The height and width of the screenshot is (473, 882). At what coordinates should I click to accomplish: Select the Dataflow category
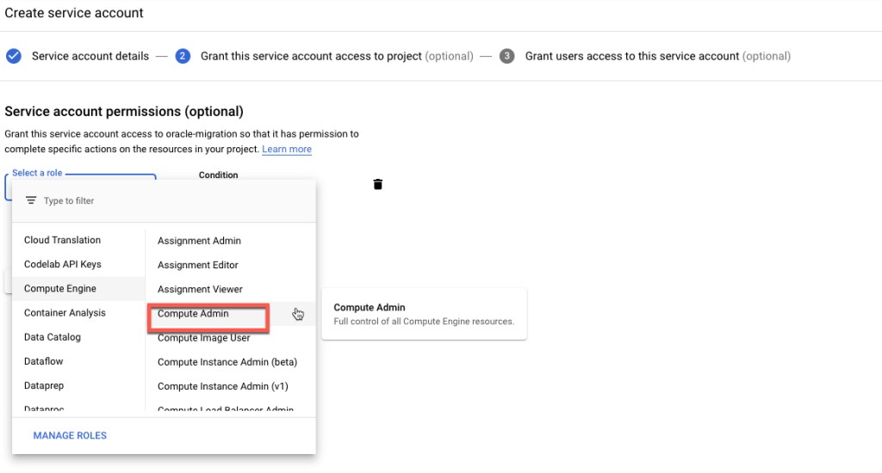(x=44, y=361)
